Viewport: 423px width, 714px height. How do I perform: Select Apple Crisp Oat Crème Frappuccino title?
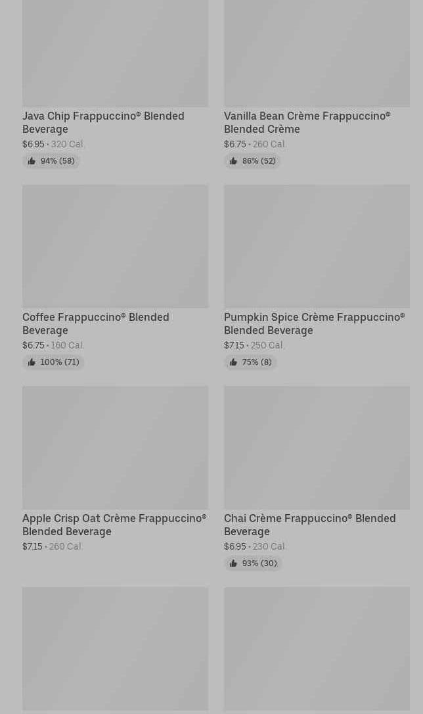(114, 525)
